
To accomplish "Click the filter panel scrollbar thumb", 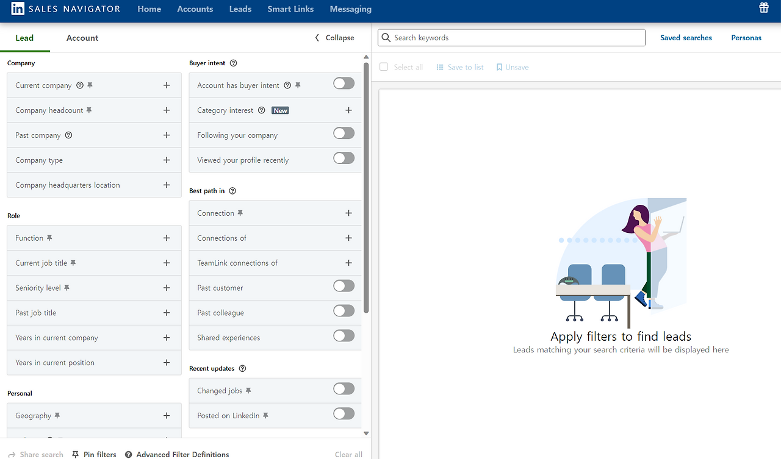I will [x=366, y=188].
